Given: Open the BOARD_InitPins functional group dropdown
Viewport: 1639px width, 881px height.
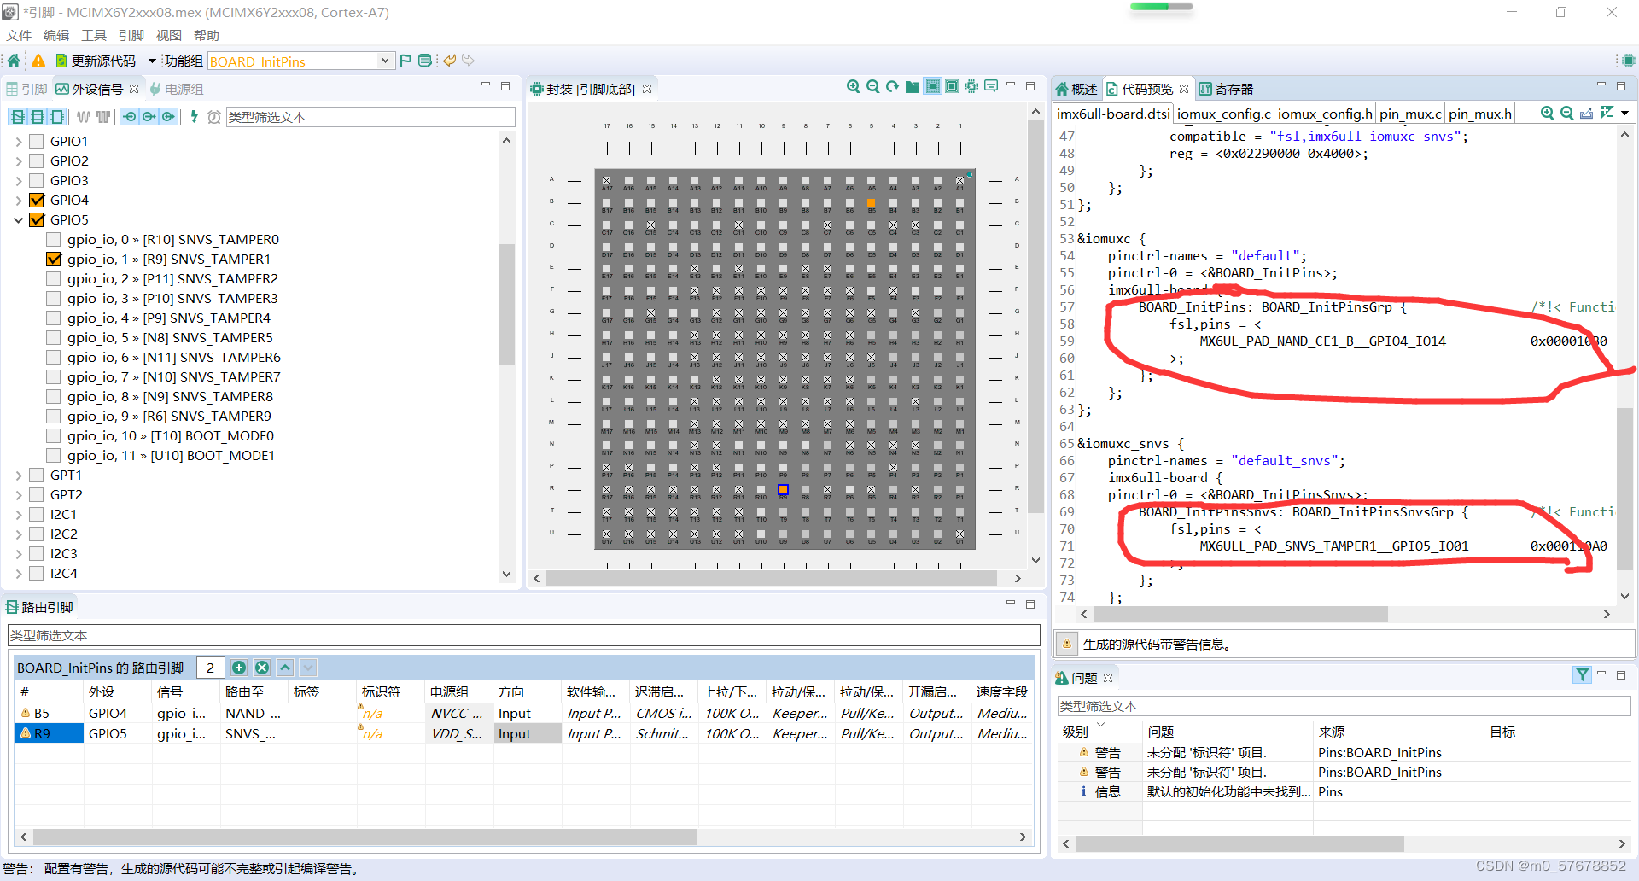Looking at the screenshot, I should 385,61.
